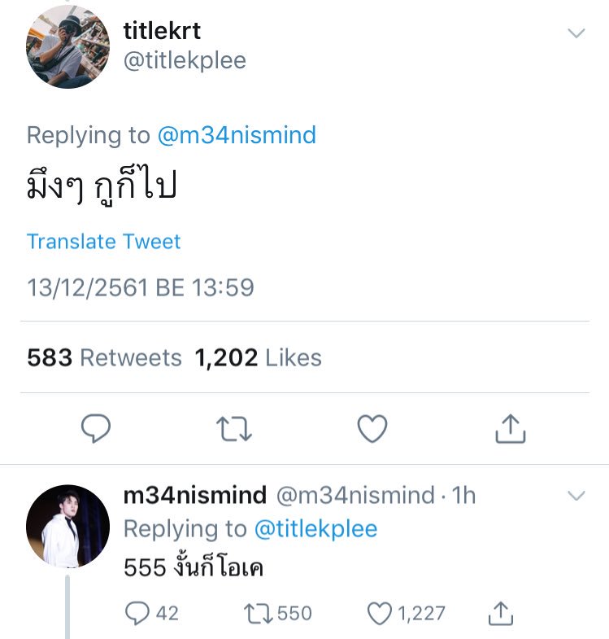Image resolution: width=609 pixels, height=639 pixels.
Task: Click Translate Tweet link
Action: click(103, 242)
